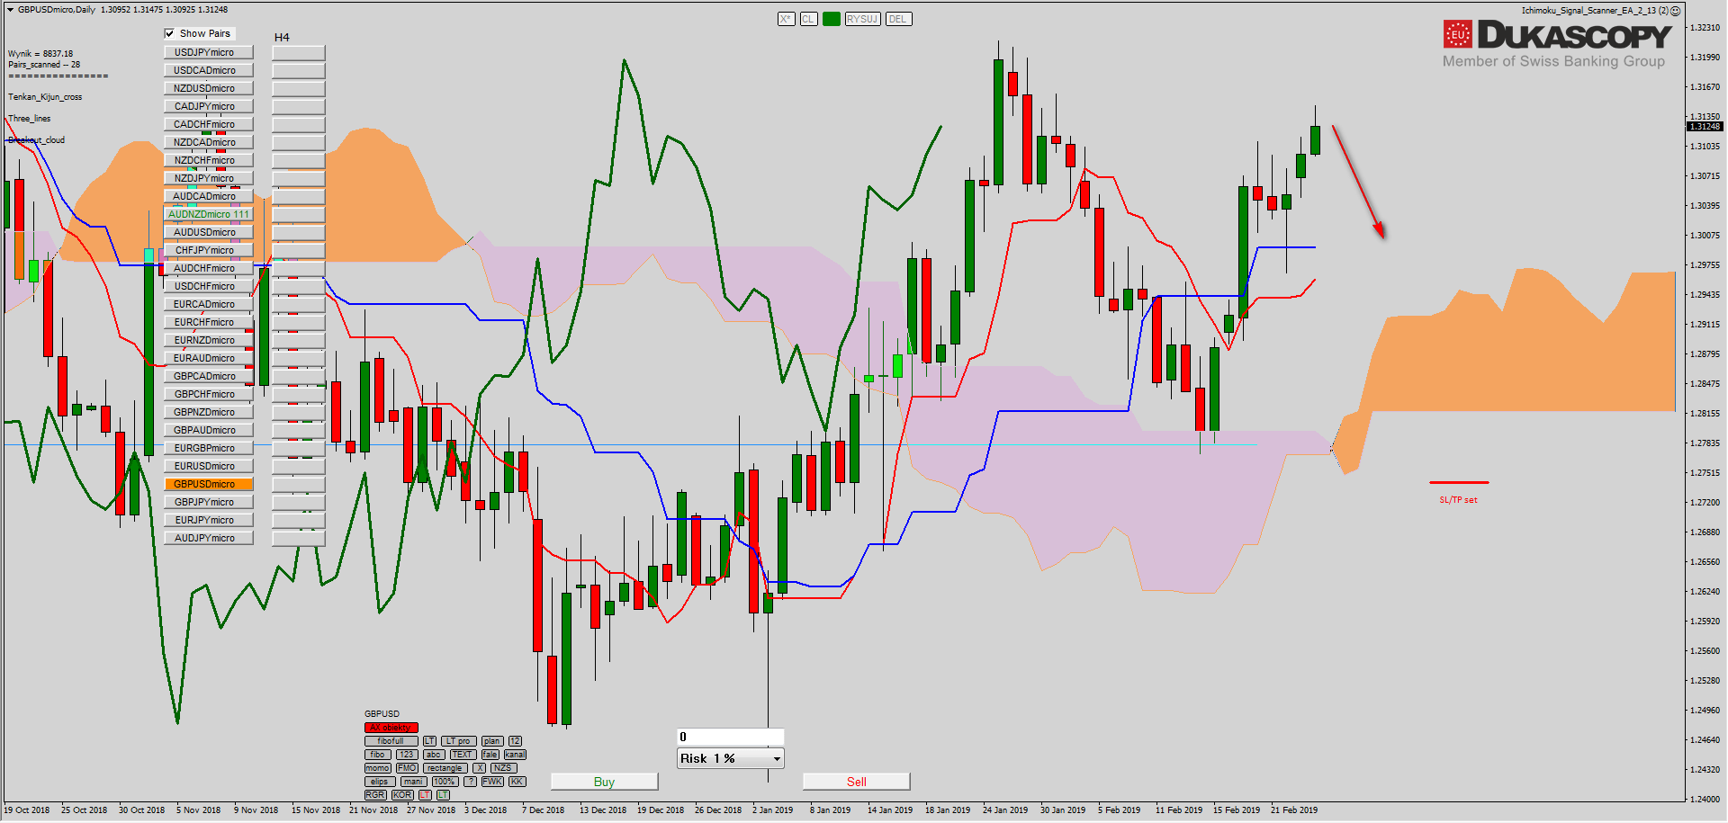Click the red LT trendline button

coord(425,795)
